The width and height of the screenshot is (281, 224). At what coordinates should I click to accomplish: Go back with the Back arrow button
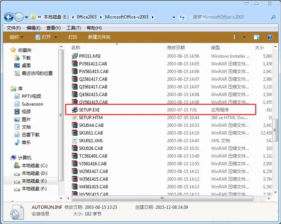tap(8, 17)
